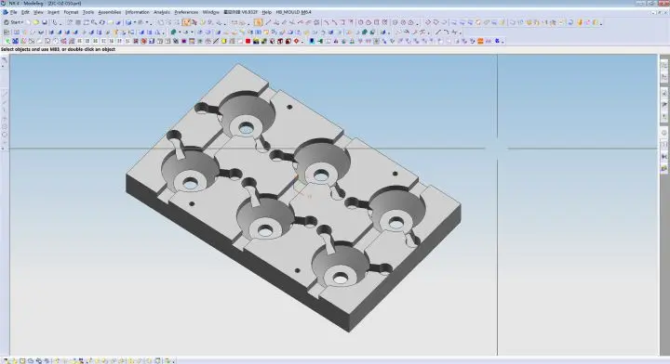Open the Insert menu
The height and width of the screenshot is (364, 670).
(53, 12)
